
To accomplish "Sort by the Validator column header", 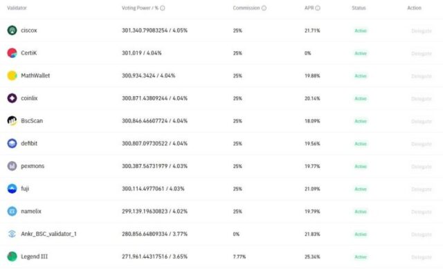I will pyautogui.click(x=17, y=8).
